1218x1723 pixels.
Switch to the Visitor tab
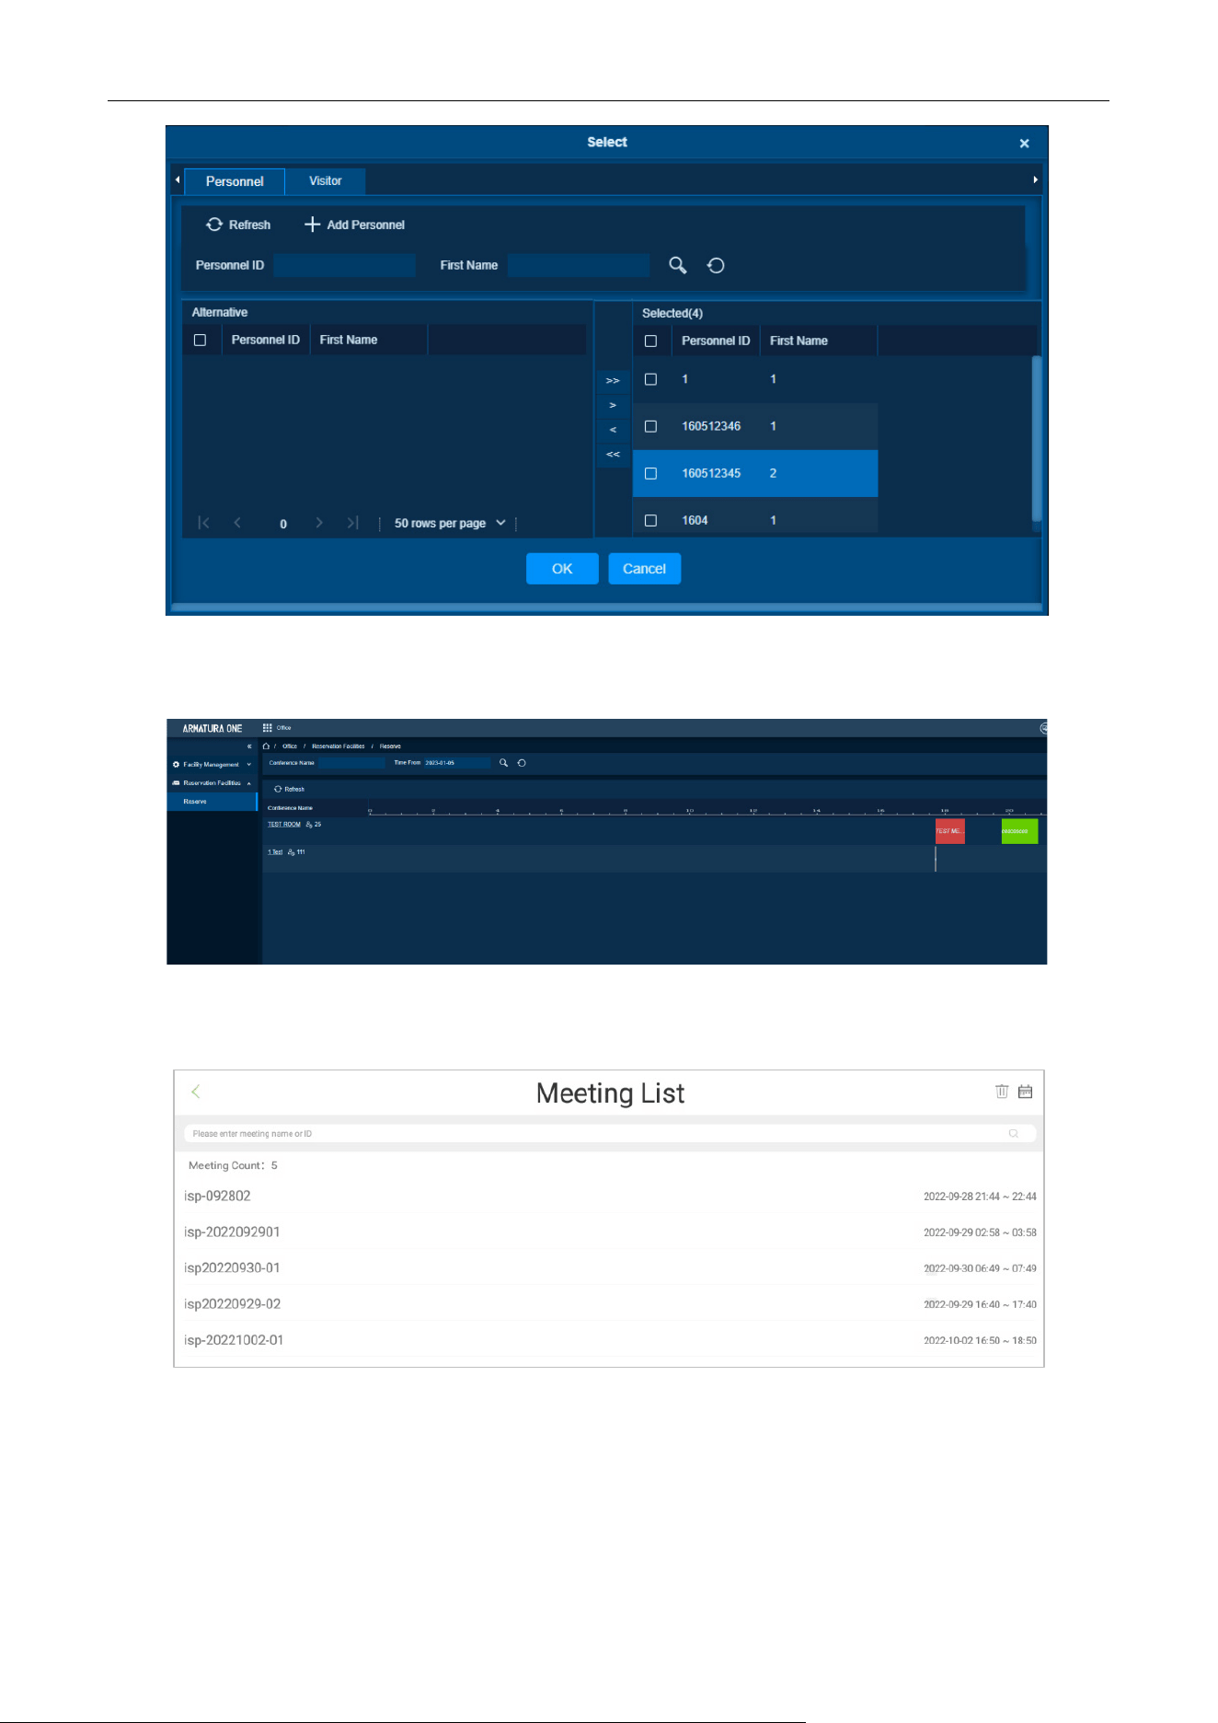(326, 181)
